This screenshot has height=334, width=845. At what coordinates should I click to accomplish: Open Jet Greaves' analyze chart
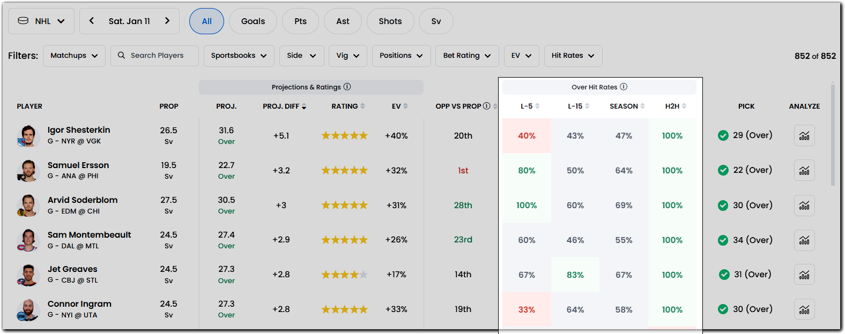[x=804, y=275]
